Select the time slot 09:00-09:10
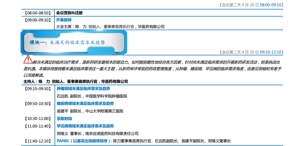Screen dimensions: 304x146 click(x=38, y=20)
